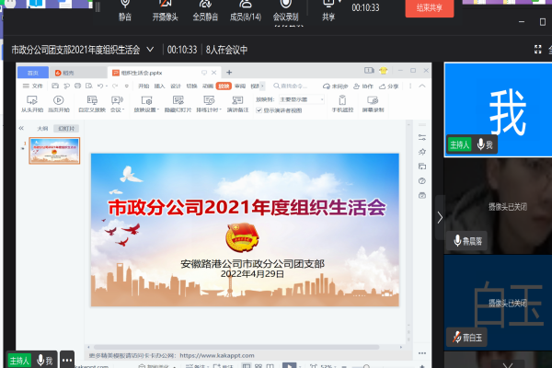Select slide 1 thumbnail
Image resolution: width=552 pixels, height=368 pixels.
pos(54,151)
